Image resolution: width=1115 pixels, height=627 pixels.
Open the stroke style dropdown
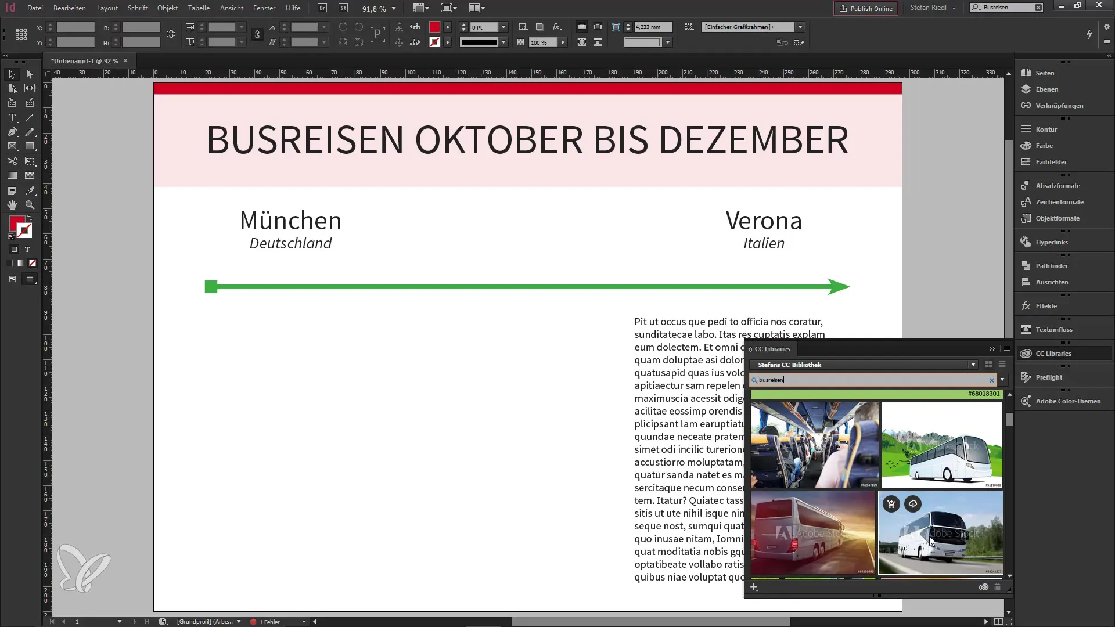(x=503, y=42)
